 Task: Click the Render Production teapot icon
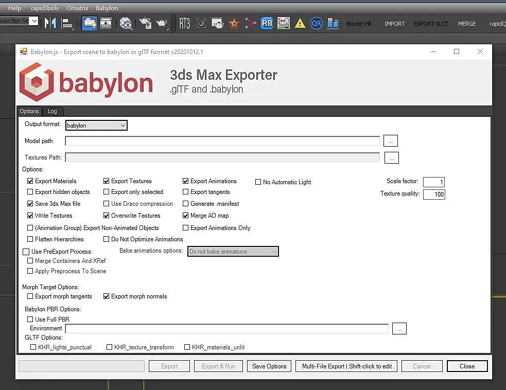point(162,23)
